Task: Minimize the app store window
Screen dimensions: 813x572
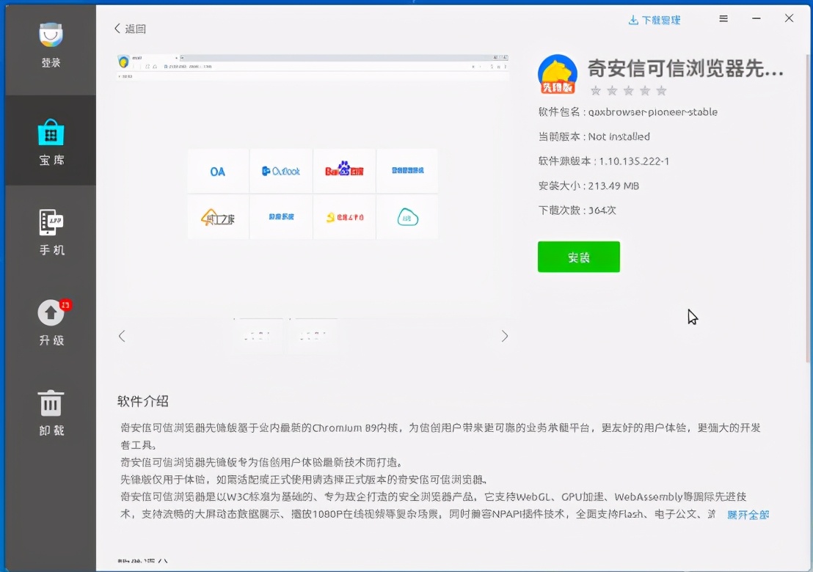Action: [757, 18]
